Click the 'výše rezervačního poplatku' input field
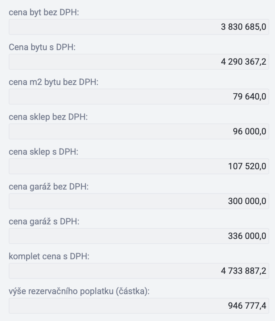This screenshot has height=321, width=275. tap(139, 306)
